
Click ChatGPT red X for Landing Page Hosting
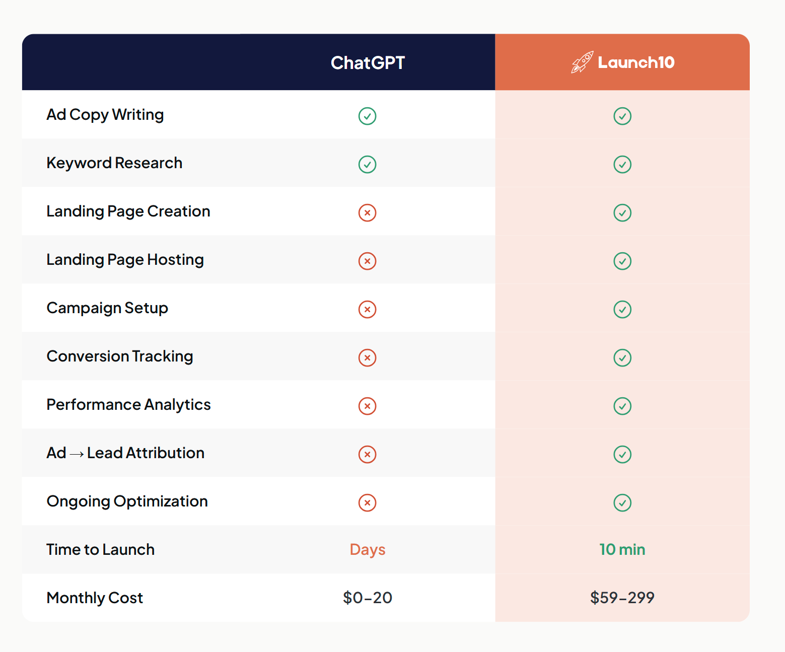(368, 261)
